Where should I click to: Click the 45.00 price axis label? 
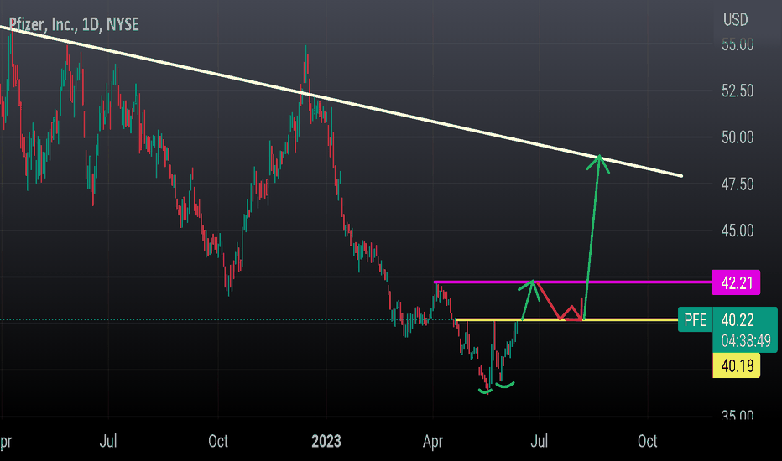[738, 230]
